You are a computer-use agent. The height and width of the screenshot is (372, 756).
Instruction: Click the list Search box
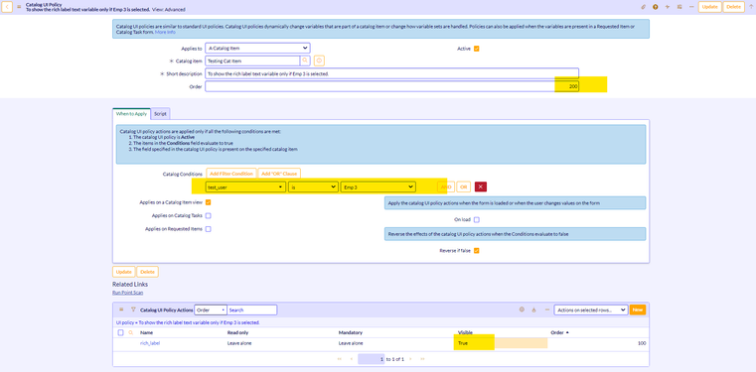click(x=251, y=310)
